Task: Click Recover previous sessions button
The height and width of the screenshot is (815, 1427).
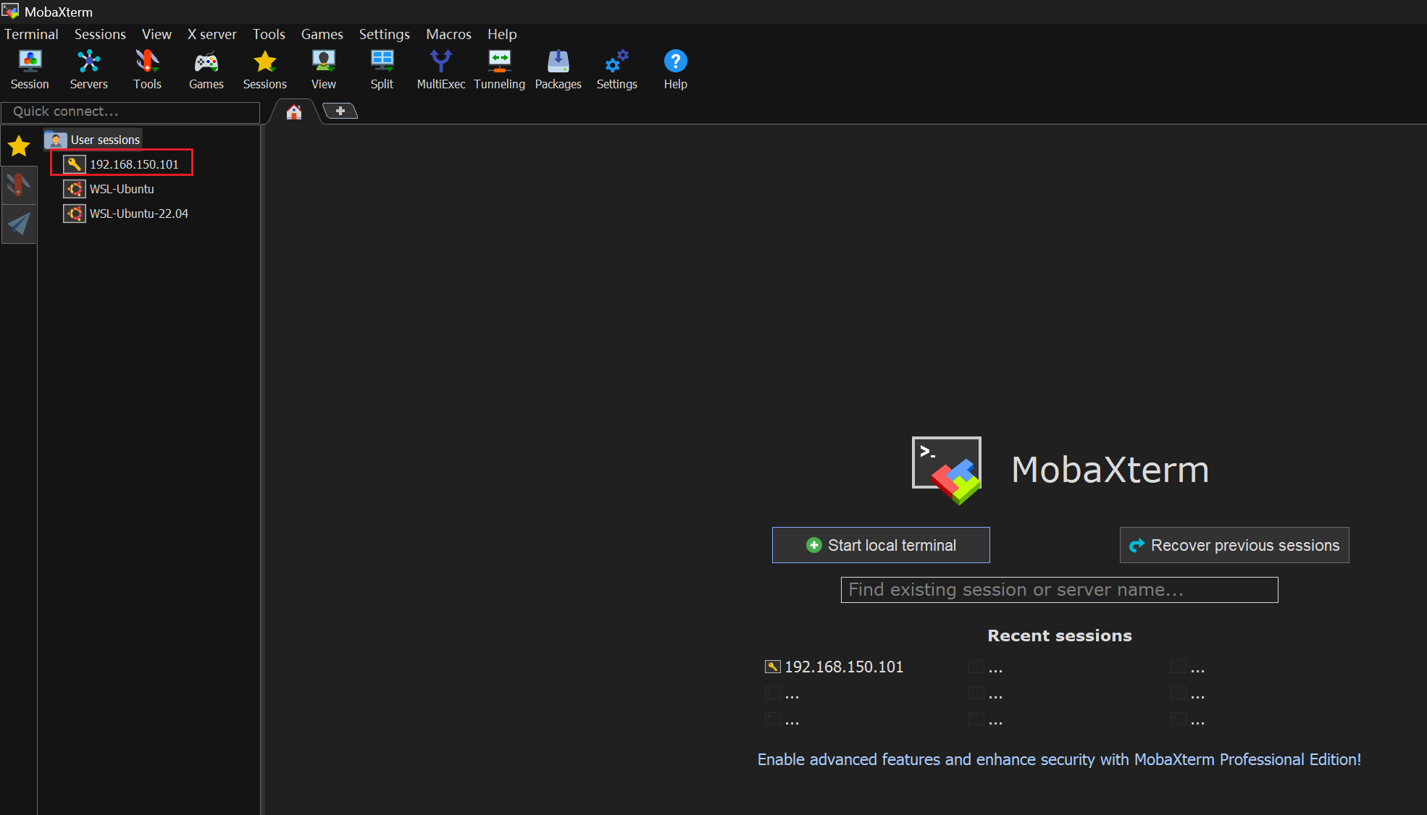Action: [x=1234, y=545]
